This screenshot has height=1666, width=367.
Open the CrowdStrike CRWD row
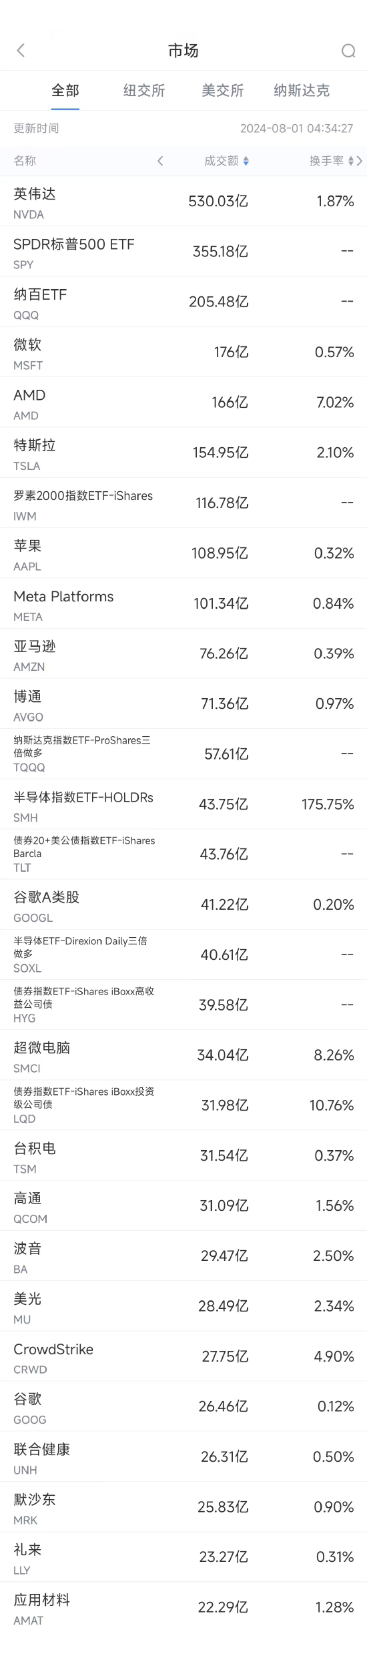click(183, 1356)
